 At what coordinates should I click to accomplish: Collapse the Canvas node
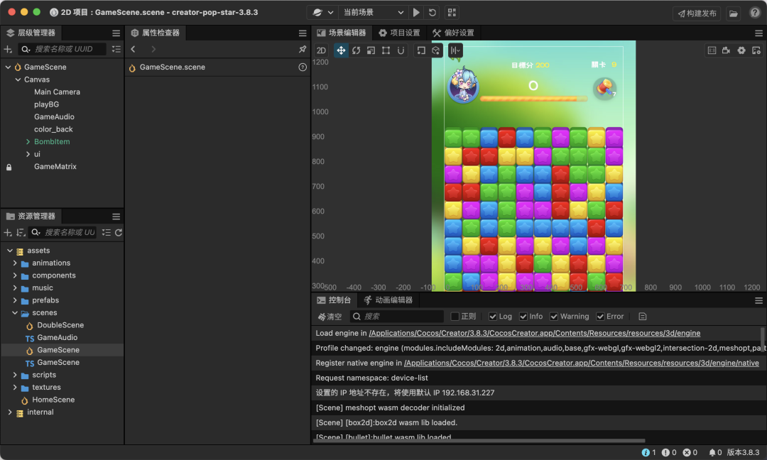pyautogui.click(x=18, y=80)
